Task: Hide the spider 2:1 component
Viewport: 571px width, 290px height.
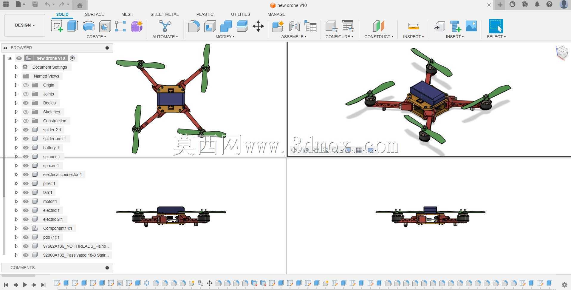Action: 26,130
